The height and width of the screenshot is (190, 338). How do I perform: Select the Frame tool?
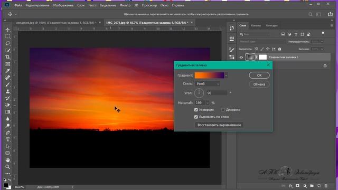click(7, 64)
